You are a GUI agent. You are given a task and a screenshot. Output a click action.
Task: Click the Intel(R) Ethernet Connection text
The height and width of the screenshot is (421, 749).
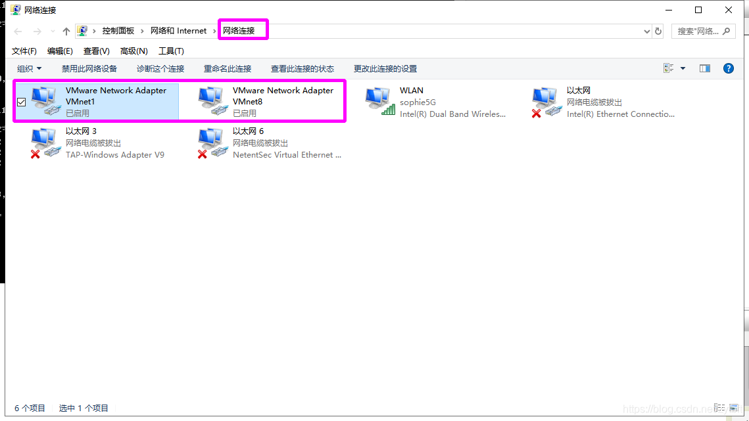point(621,114)
